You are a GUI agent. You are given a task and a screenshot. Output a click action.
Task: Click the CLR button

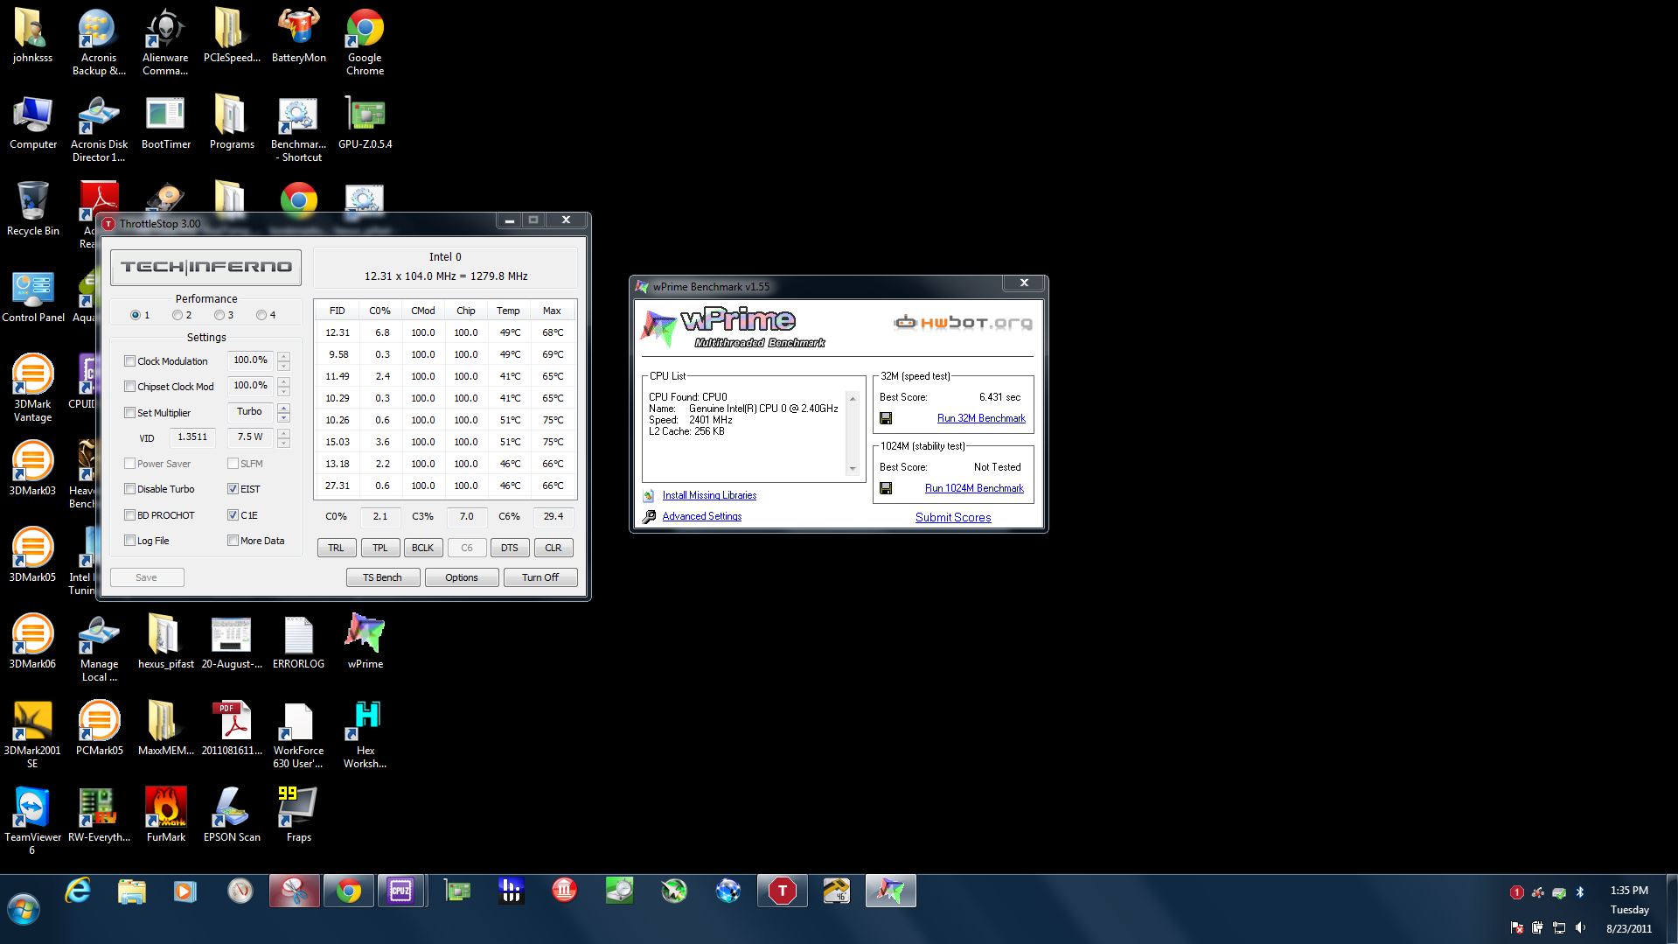tap(554, 548)
